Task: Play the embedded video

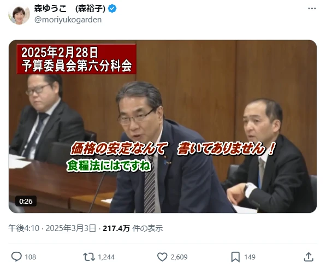Action: click(163, 126)
